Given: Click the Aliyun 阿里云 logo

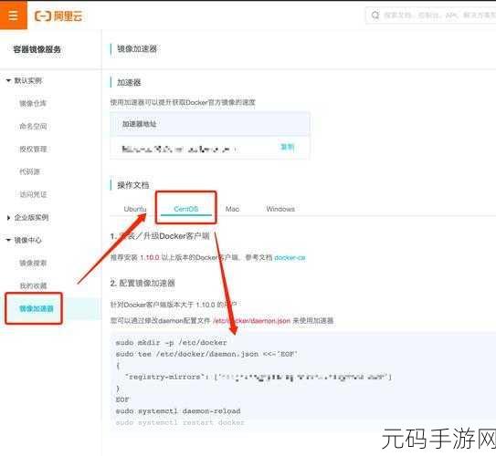Looking at the screenshot, I should coord(58,16).
